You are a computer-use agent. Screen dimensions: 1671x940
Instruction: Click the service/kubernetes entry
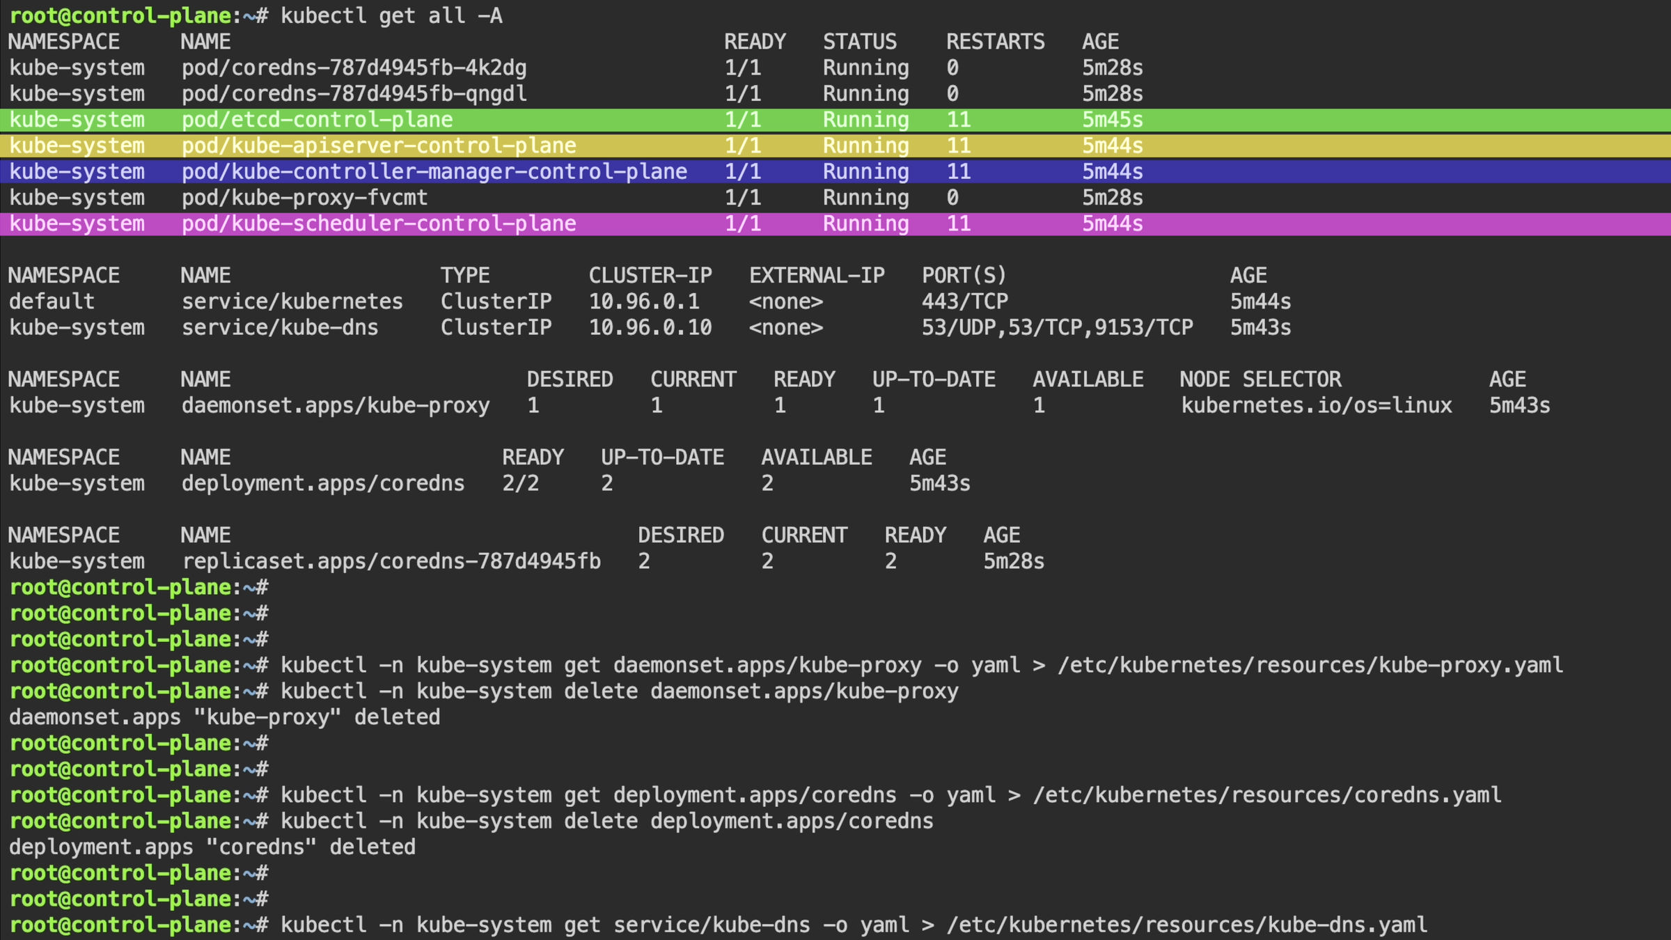coord(292,301)
